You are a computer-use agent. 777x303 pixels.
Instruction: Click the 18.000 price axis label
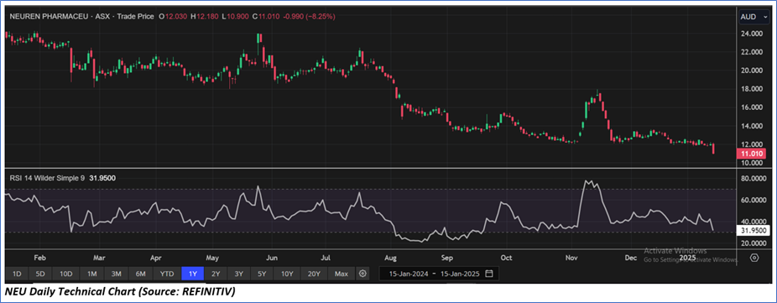752,89
